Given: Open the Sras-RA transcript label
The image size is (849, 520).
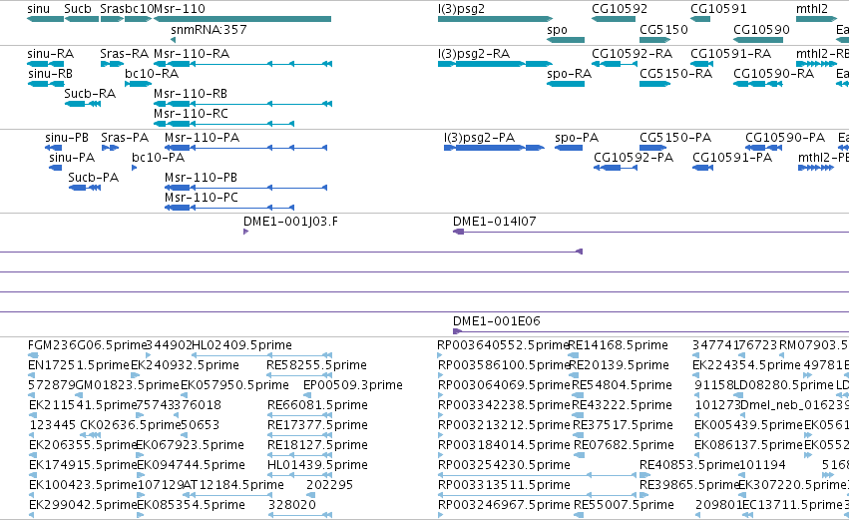Looking at the screenshot, I should [x=124, y=54].
